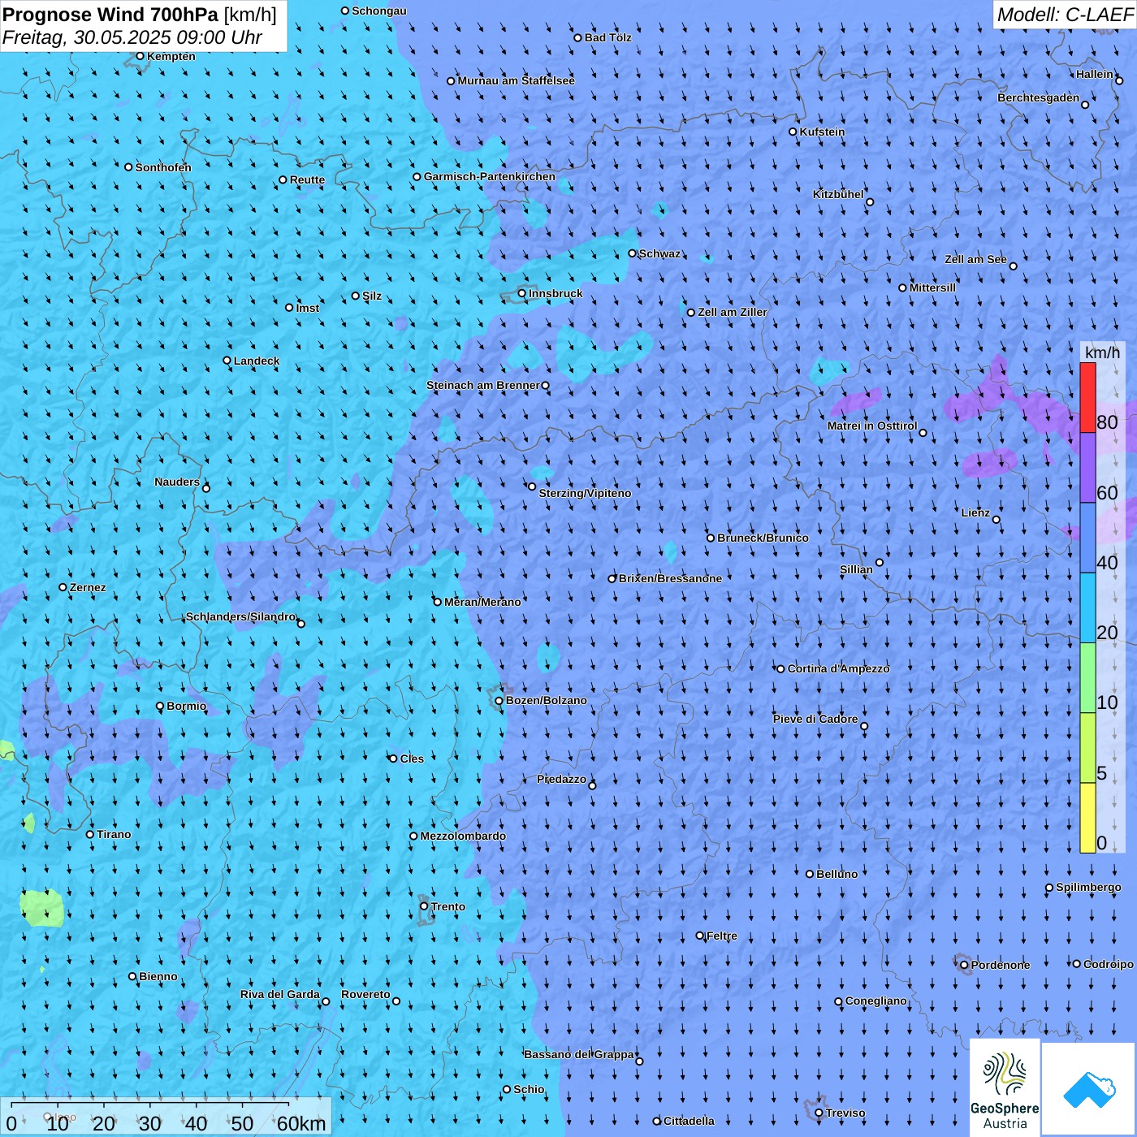Click the Treviso city marker
This screenshot has height=1137, width=1137.
[819, 1113]
